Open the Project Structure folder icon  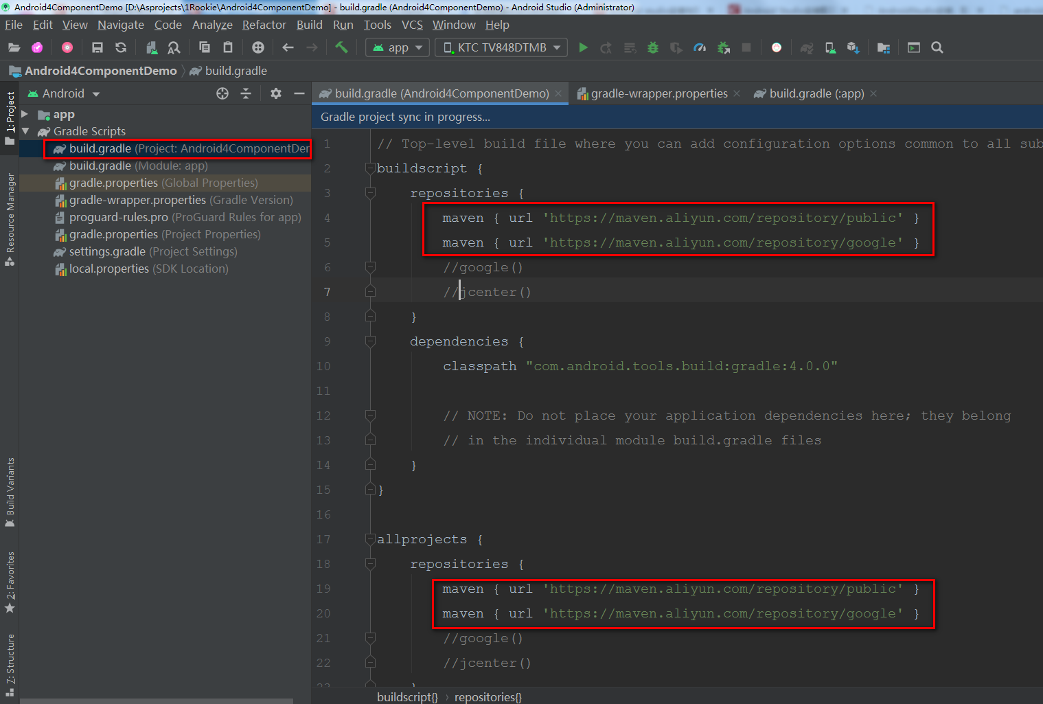tap(884, 47)
